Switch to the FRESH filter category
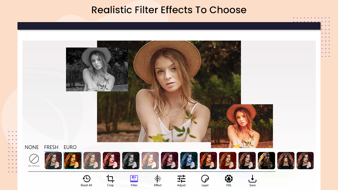Screen dimensions: 338x190 pyautogui.click(x=51, y=147)
